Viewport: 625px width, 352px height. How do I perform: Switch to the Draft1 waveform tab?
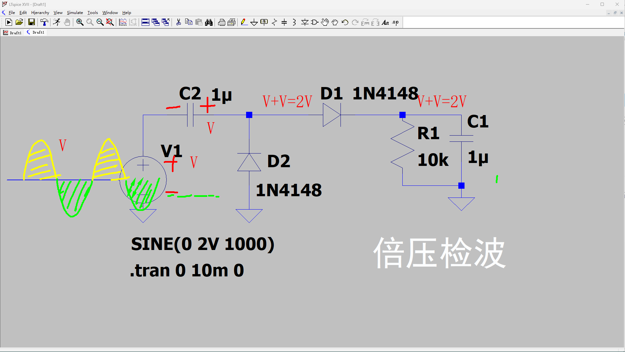12,33
